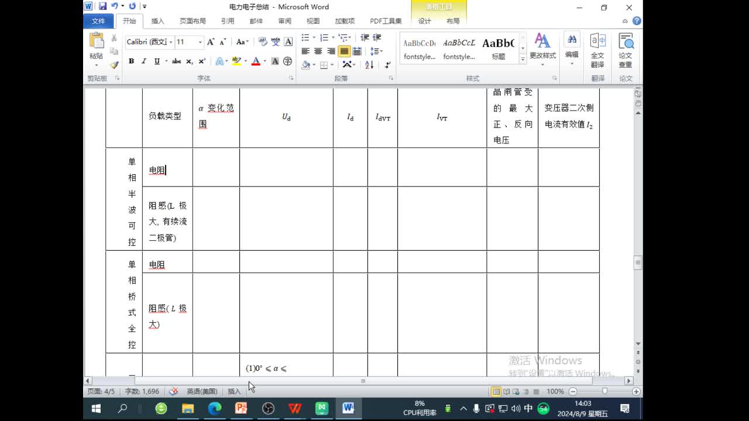
Task: Click the Format Painter brush icon
Action: 114,65
